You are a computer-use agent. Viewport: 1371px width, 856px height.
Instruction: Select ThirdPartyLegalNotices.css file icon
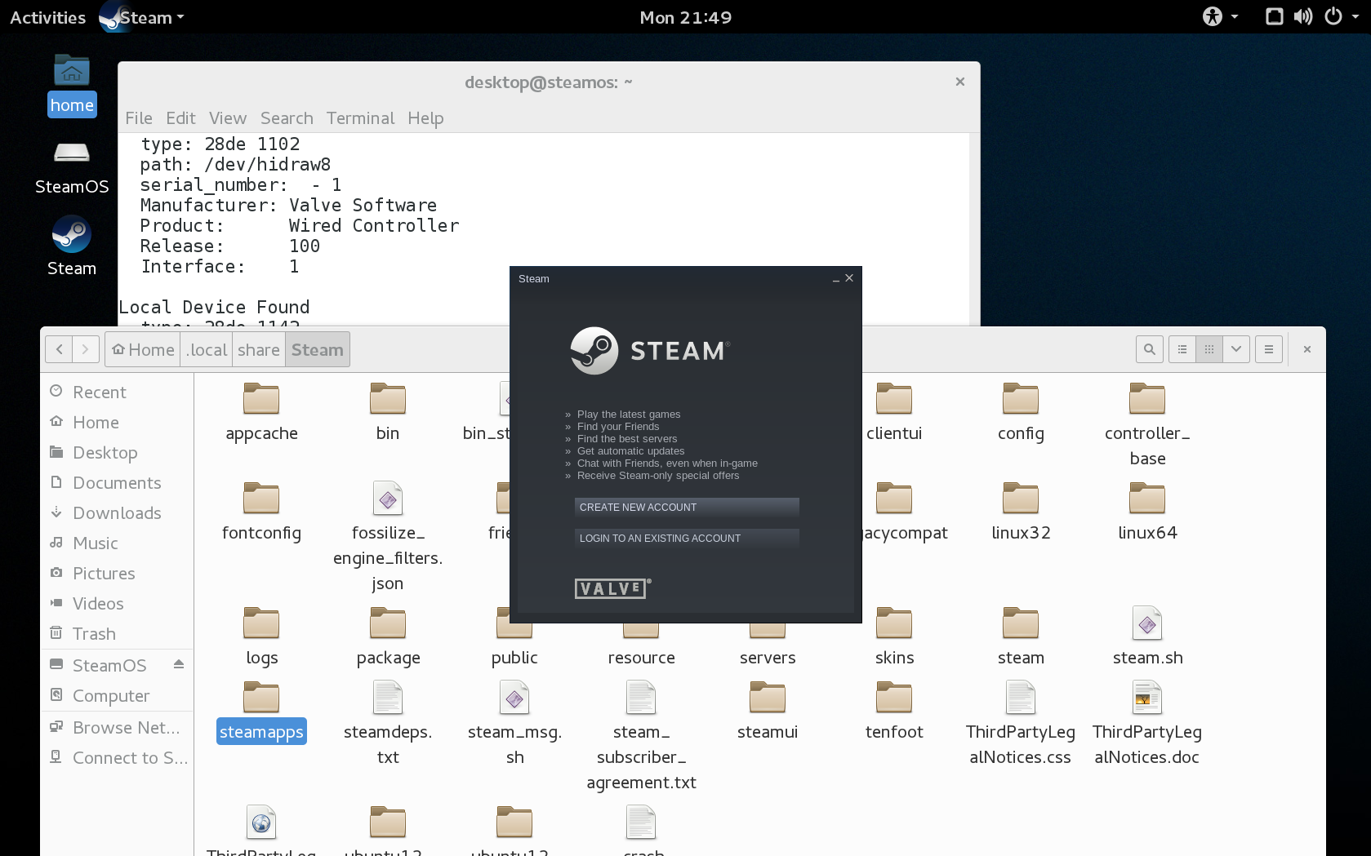pos(1021,698)
